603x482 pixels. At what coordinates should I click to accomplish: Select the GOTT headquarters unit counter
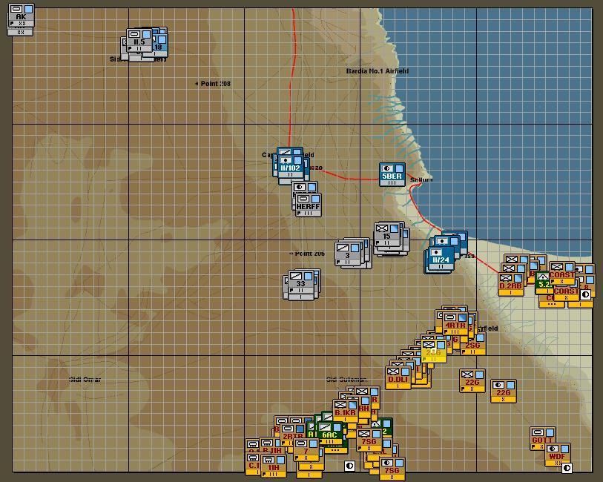tap(543, 438)
